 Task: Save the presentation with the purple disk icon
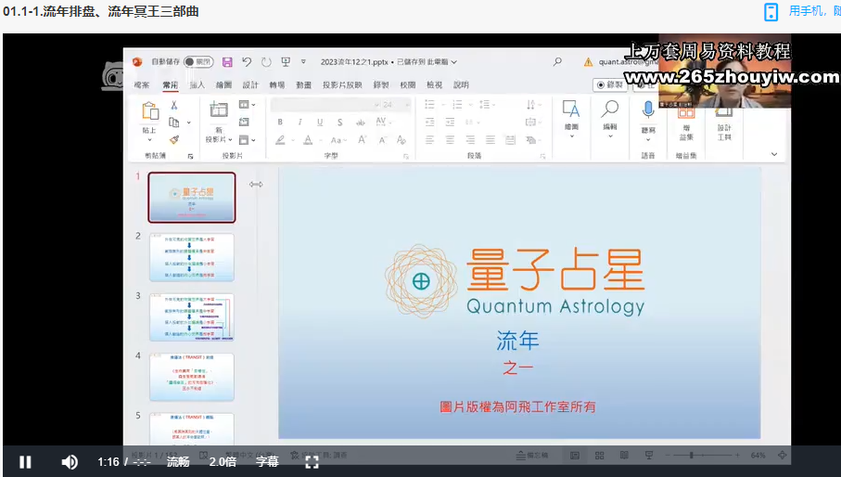pyautogui.click(x=227, y=61)
